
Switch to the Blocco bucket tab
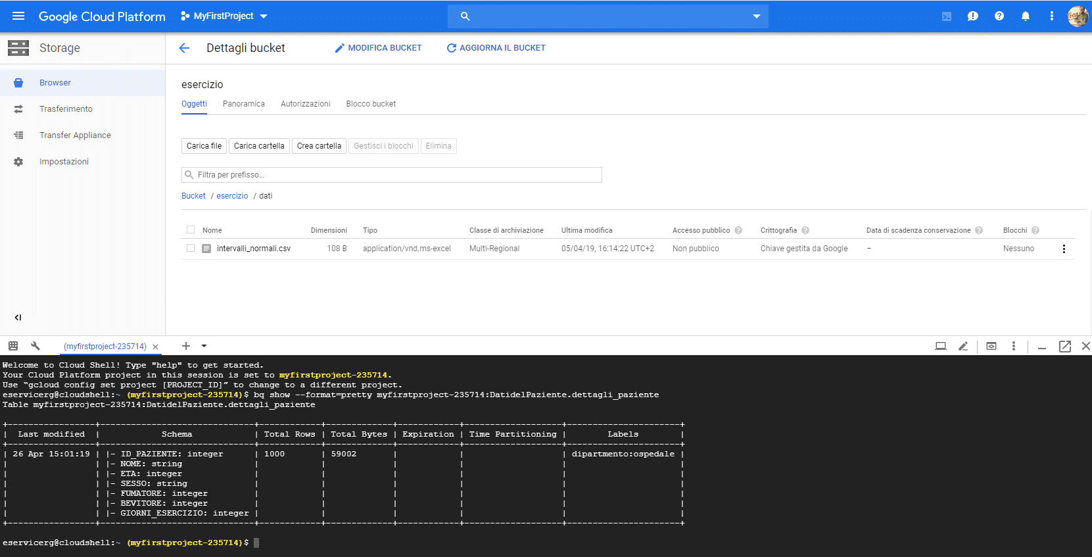[371, 104]
